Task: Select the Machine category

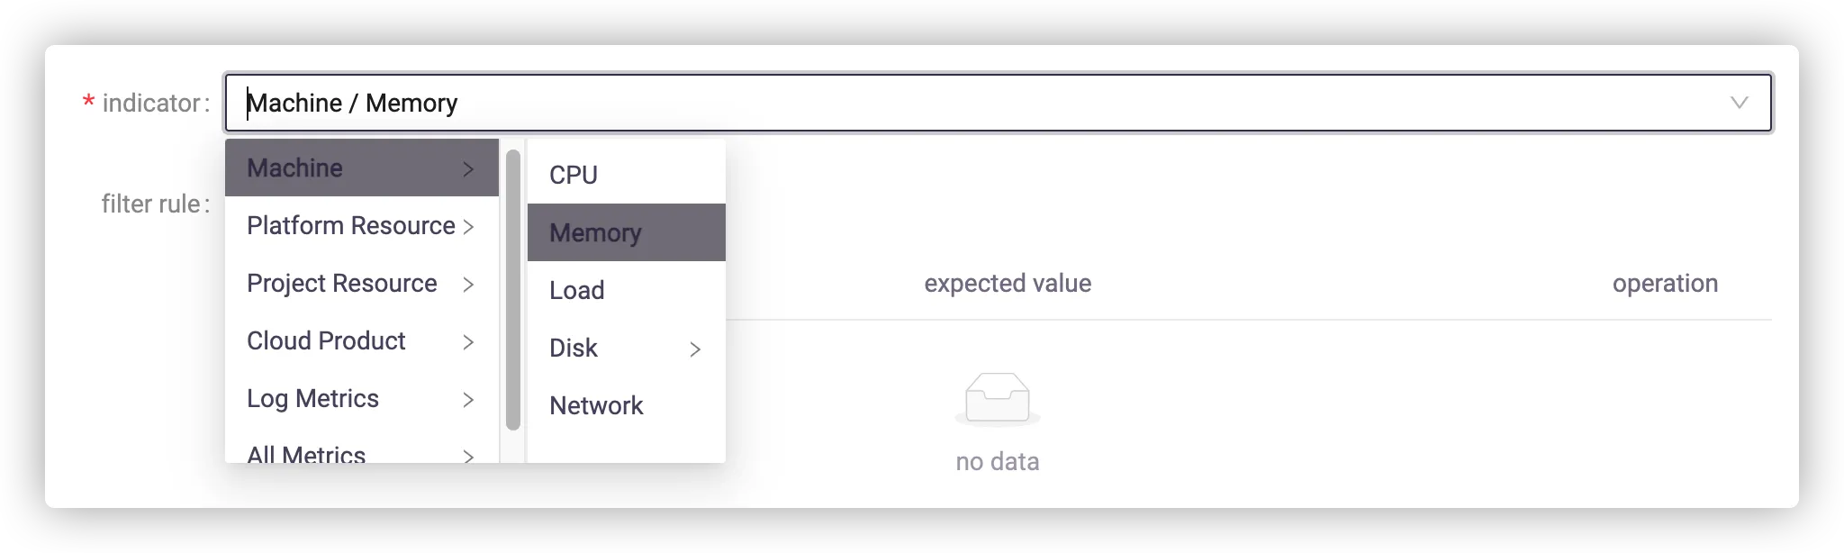Action: tap(294, 168)
